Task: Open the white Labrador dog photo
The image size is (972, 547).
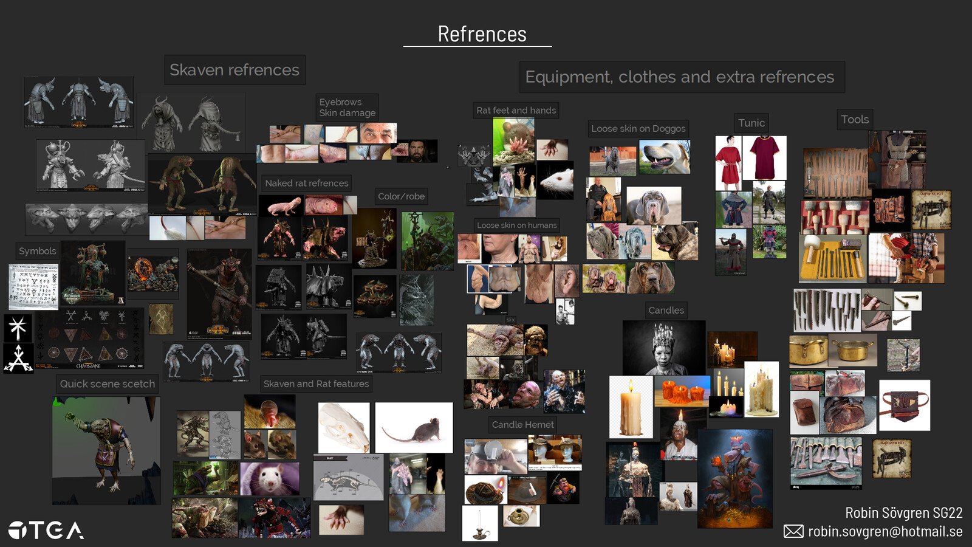Action: pyautogui.click(x=665, y=156)
